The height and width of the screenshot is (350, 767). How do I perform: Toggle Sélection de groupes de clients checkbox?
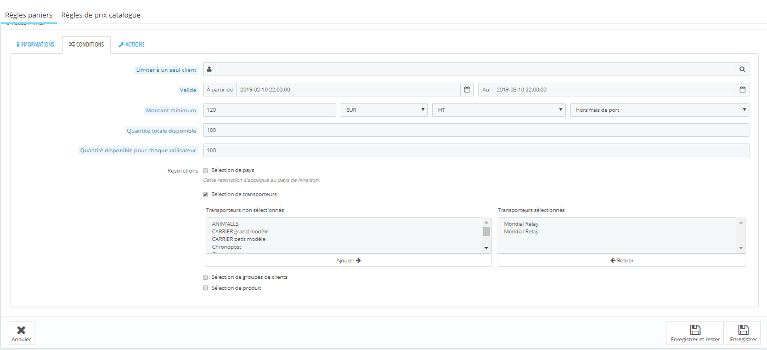click(206, 277)
